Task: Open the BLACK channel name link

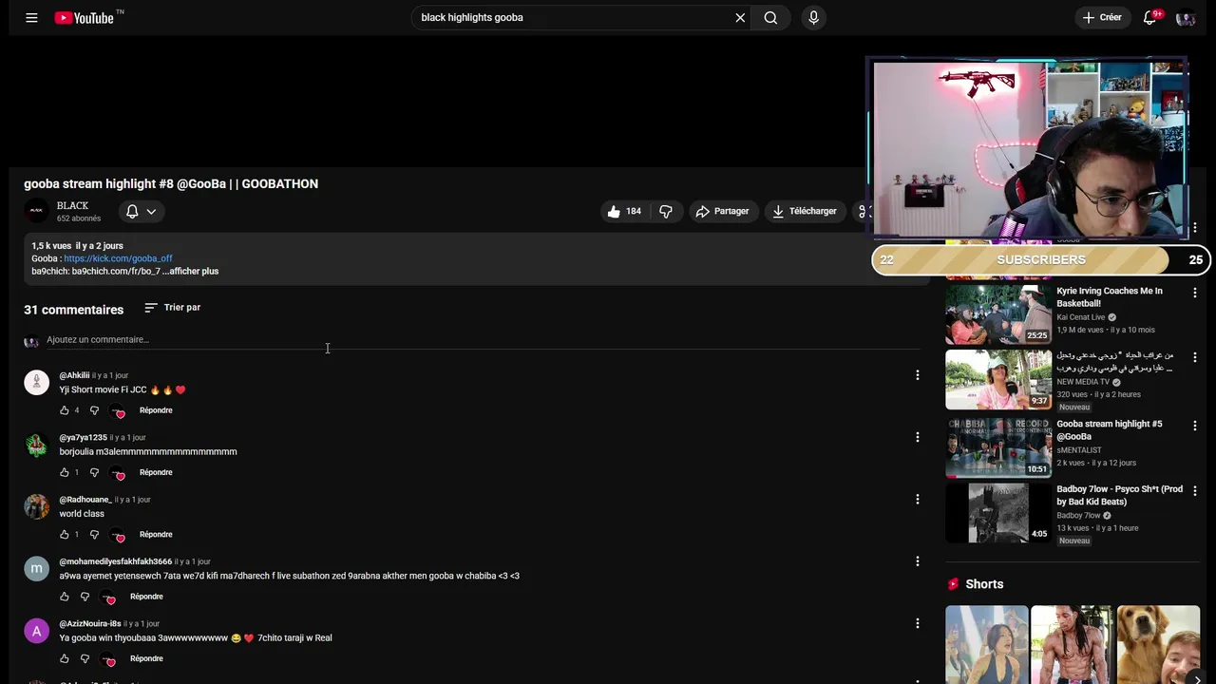Action: (72, 205)
